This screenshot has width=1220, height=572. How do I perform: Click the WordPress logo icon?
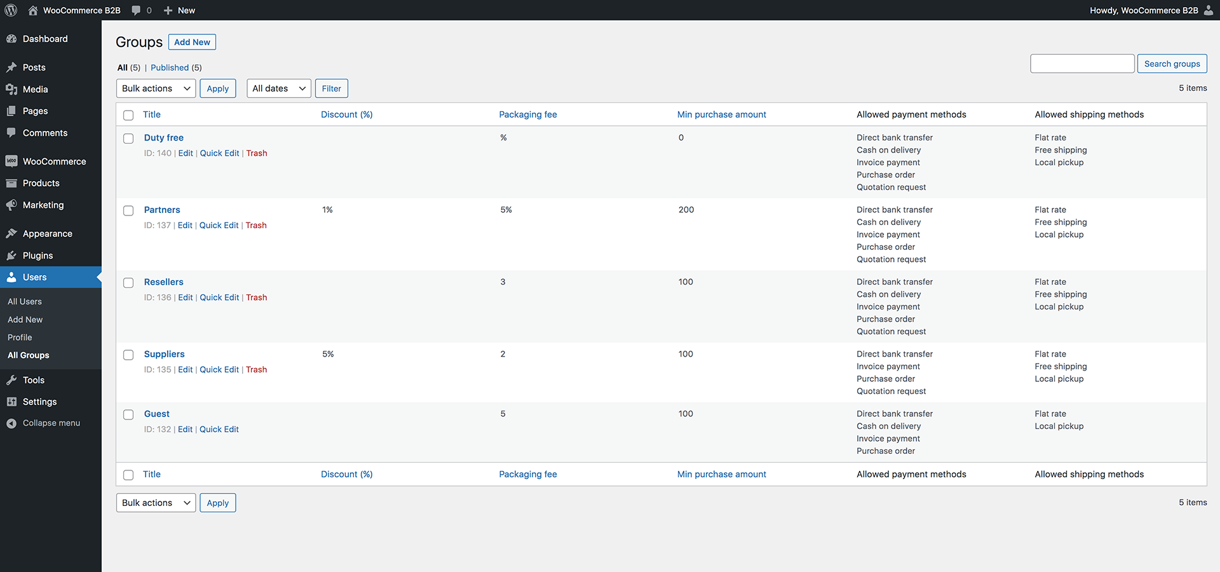pos(11,10)
